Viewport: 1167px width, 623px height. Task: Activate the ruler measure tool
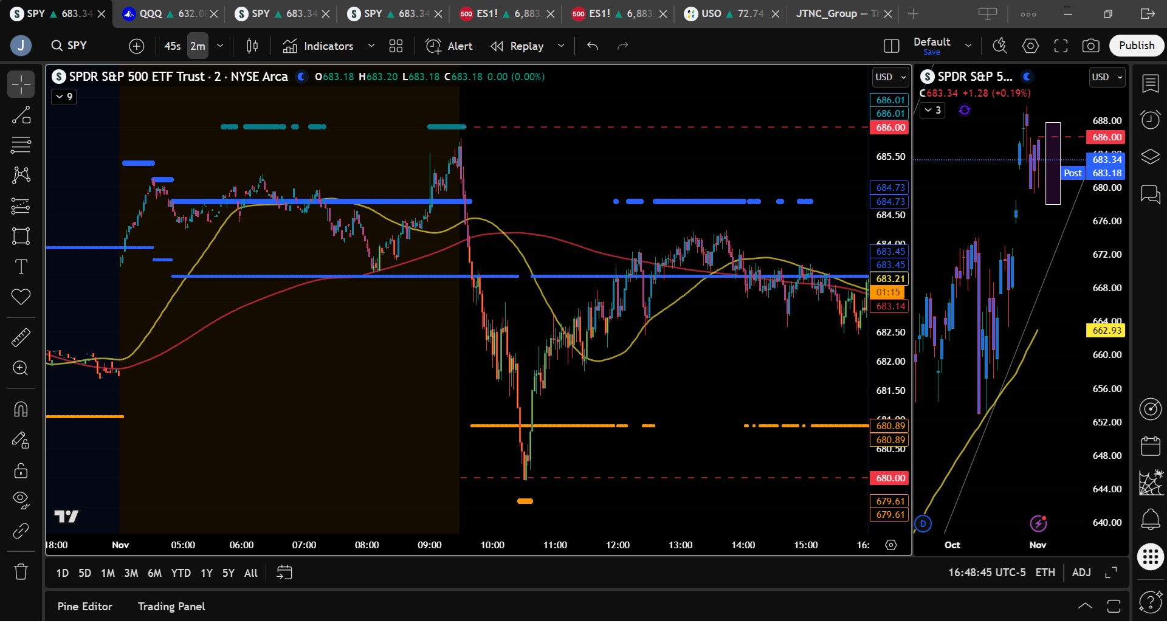[21, 337]
